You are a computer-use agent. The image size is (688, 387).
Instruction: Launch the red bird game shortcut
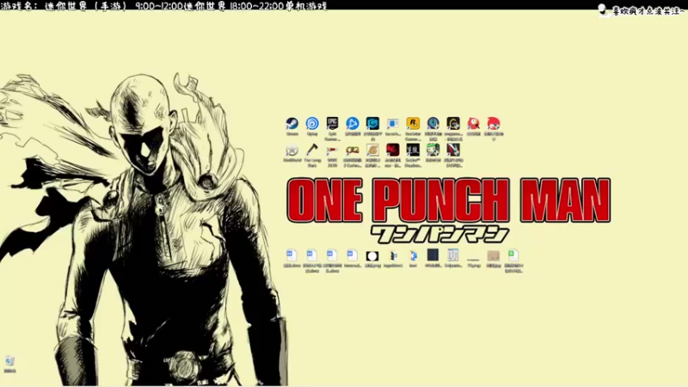[474, 124]
